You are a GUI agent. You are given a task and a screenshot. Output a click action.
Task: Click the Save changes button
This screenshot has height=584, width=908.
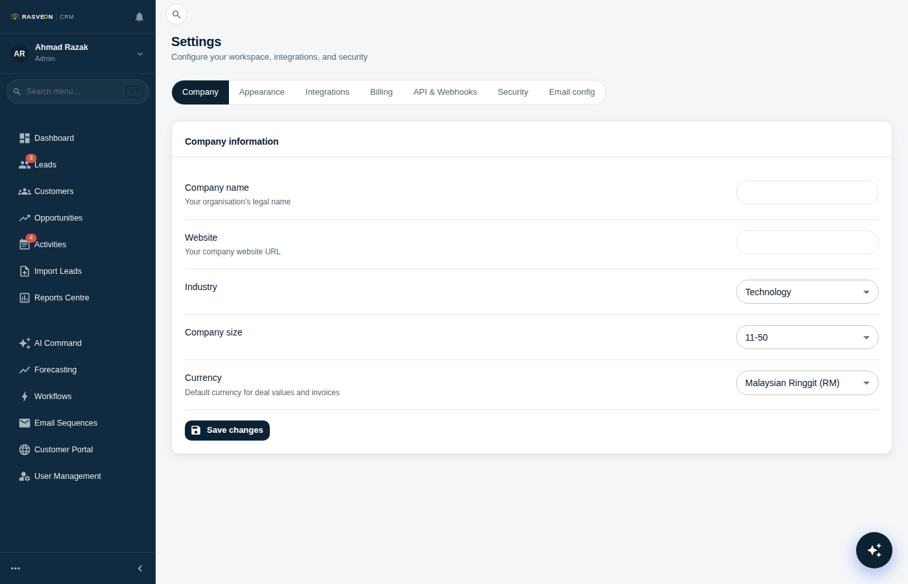click(227, 430)
